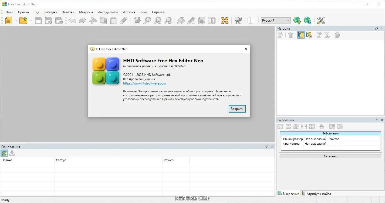Screen dimensions: 385x203
Task: Click the FG/V encoding toolbar icon
Action: (238, 21)
